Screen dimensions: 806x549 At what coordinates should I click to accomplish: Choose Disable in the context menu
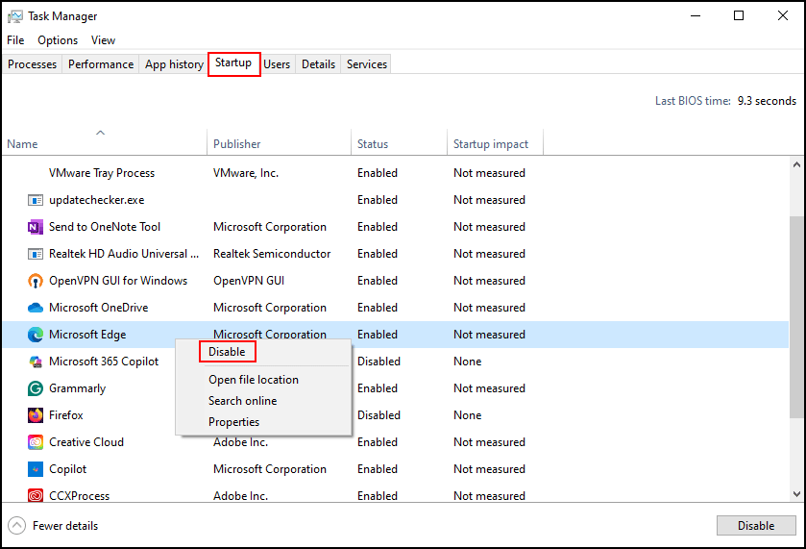[x=227, y=352]
